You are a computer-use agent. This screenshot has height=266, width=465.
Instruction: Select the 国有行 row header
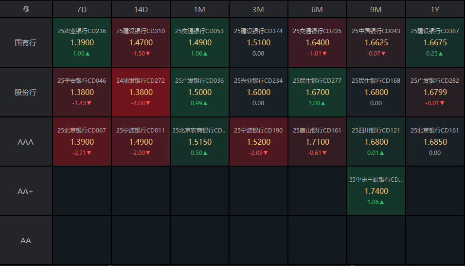point(26,42)
